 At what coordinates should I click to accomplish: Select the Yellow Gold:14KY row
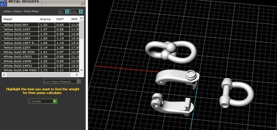pos(41,34)
